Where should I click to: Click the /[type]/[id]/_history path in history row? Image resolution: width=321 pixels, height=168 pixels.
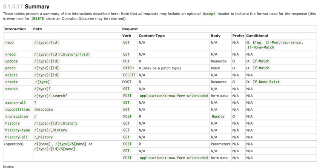tap(56, 123)
